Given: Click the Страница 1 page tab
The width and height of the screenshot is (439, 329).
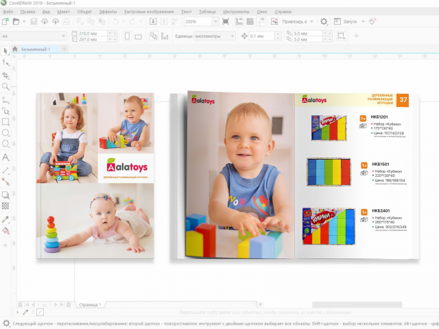Looking at the screenshot, I should point(90,304).
